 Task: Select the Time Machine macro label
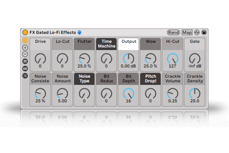[107, 44]
